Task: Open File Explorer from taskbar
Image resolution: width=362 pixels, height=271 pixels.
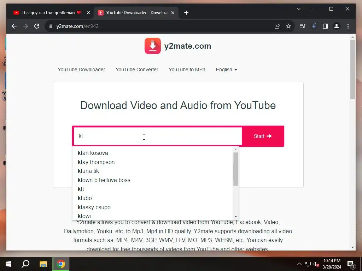Action: coord(43,264)
